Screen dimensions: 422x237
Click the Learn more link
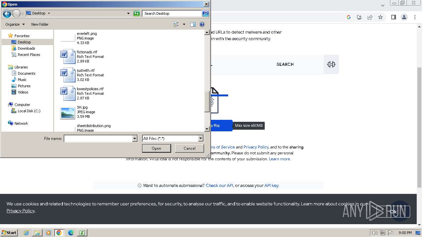(280, 159)
